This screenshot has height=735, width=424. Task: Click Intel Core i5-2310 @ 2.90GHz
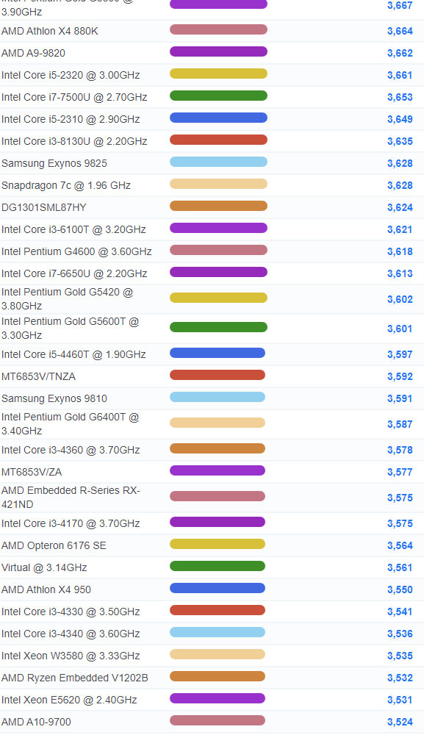click(x=71, y=119)
